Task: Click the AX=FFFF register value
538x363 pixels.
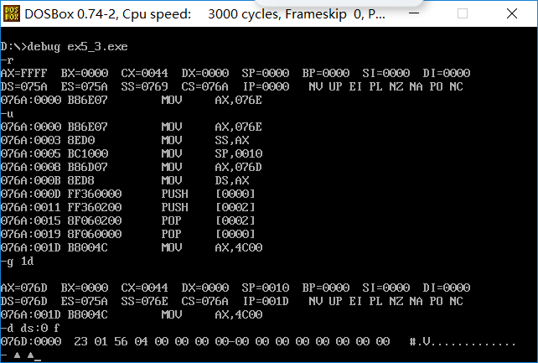Action: (x=23, y=73)
